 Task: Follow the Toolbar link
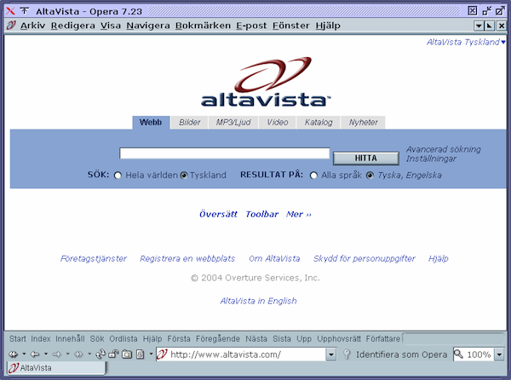point(261,214)
